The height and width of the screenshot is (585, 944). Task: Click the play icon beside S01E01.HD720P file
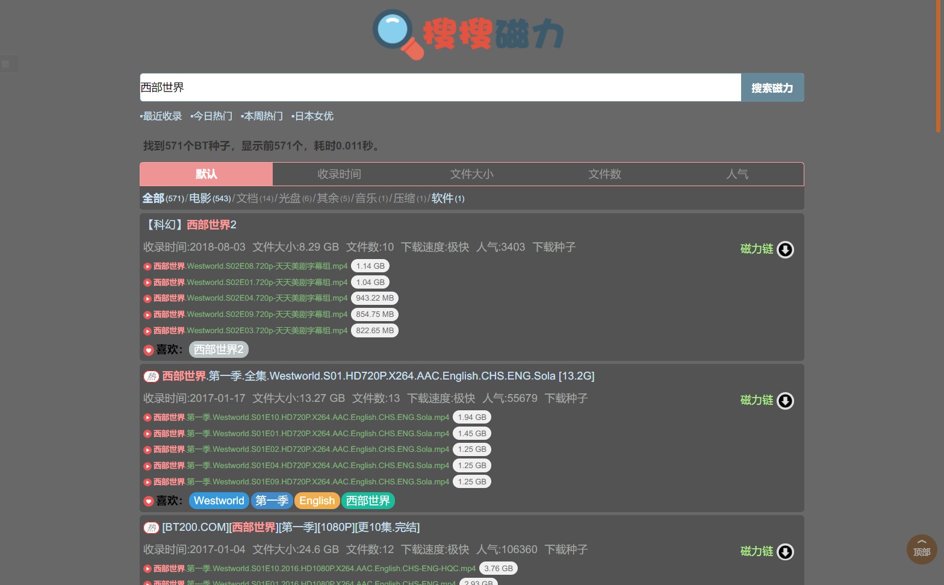click(147, 434)
